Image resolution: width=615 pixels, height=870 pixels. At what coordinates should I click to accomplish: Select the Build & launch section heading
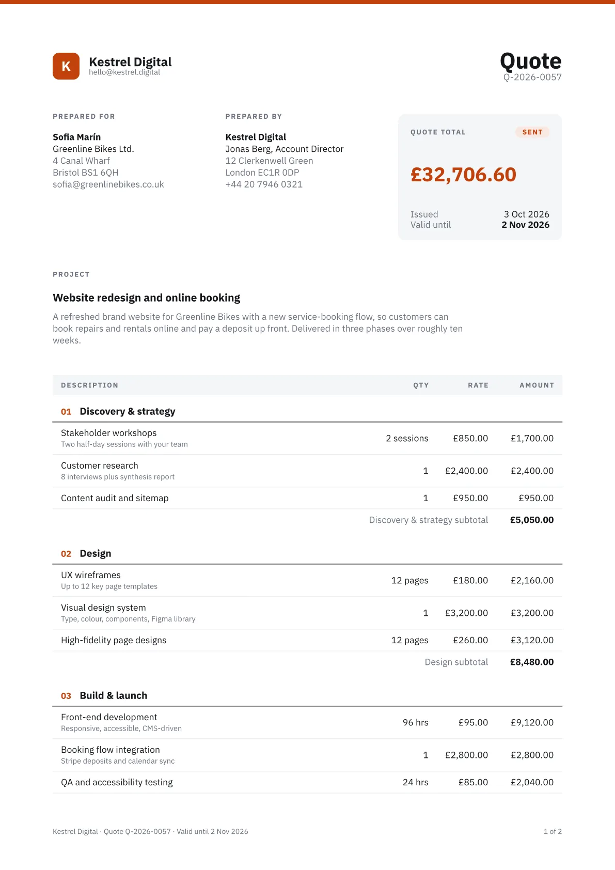tap(104, 695)
